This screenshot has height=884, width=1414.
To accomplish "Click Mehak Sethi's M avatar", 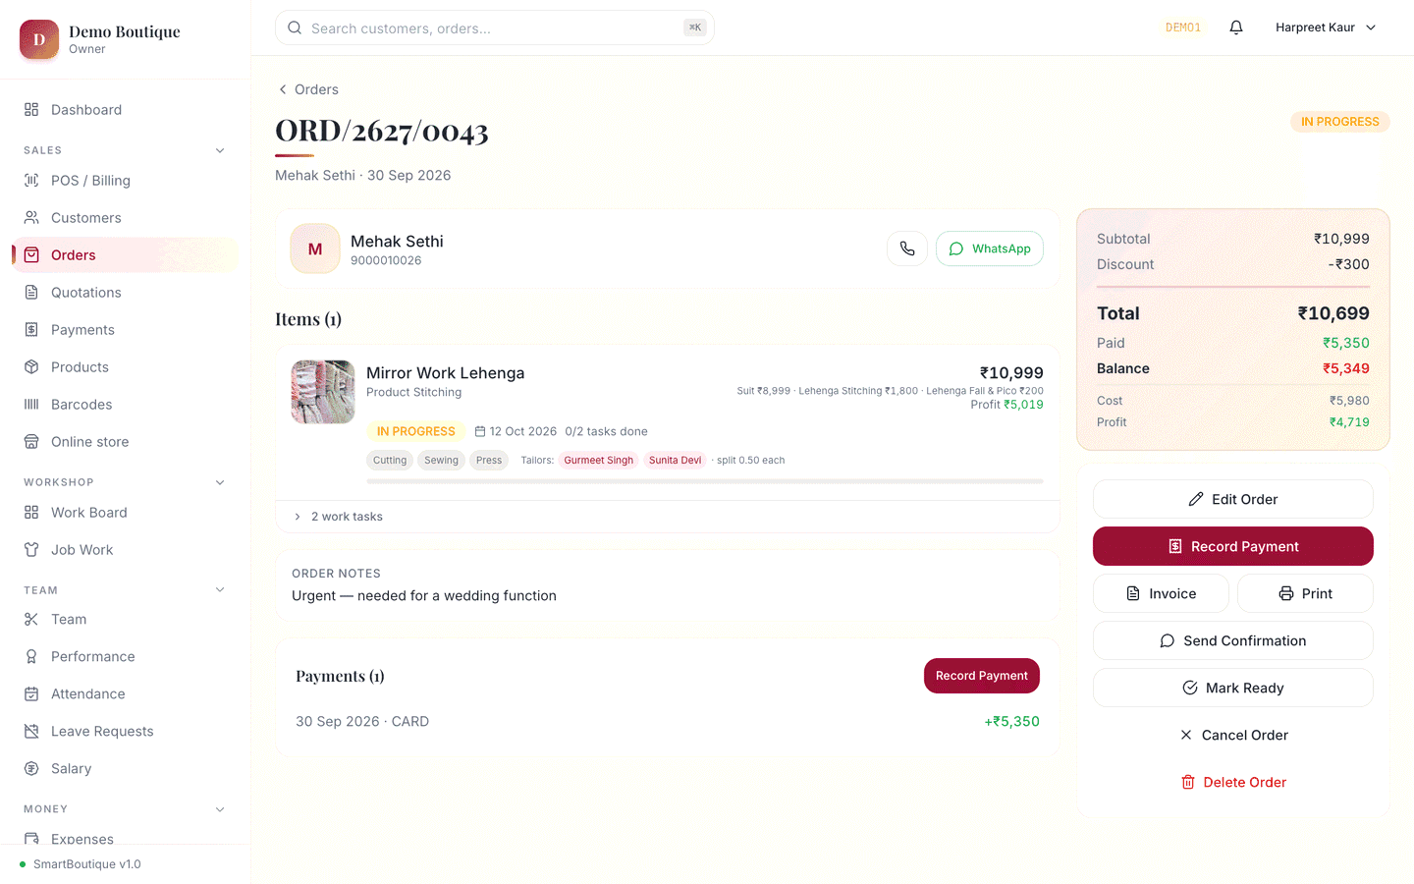I will pyautogui.click(x=315, y=249).
